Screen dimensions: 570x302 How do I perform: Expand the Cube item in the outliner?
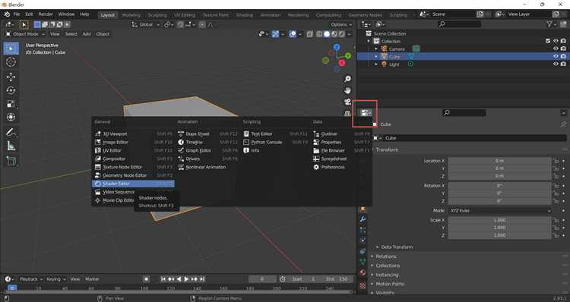(x=376, y=57)
